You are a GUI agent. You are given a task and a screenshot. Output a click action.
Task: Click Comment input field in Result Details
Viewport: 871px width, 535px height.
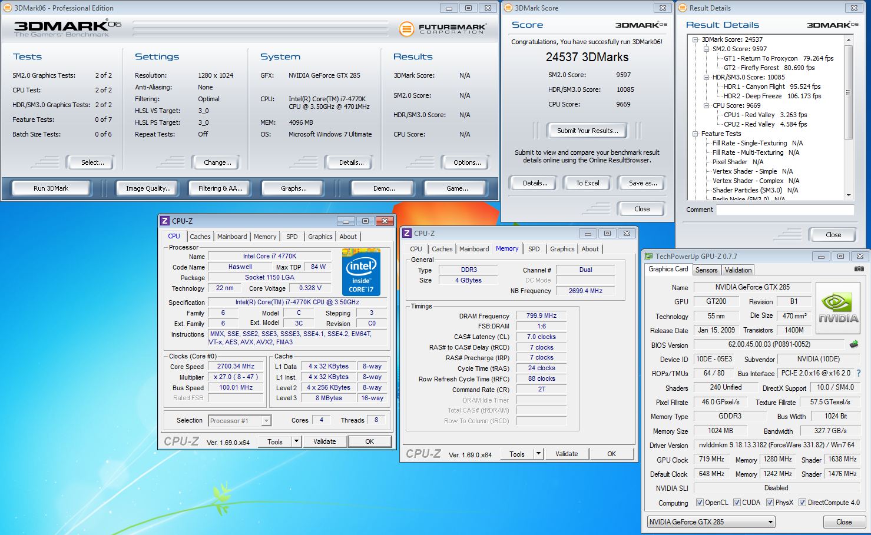[785, 210]
